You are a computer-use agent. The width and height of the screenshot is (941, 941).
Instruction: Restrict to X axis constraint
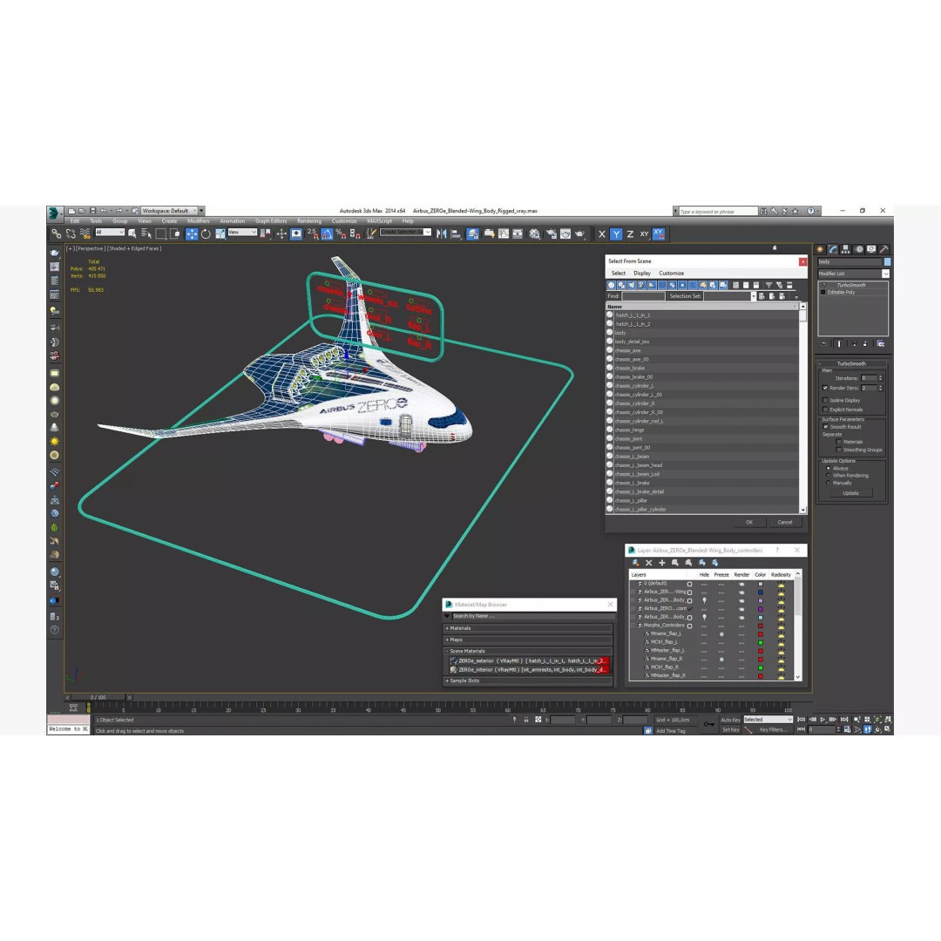602,234
